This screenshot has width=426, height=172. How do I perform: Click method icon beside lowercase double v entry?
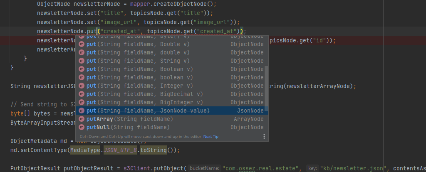(x=82, y=52)
